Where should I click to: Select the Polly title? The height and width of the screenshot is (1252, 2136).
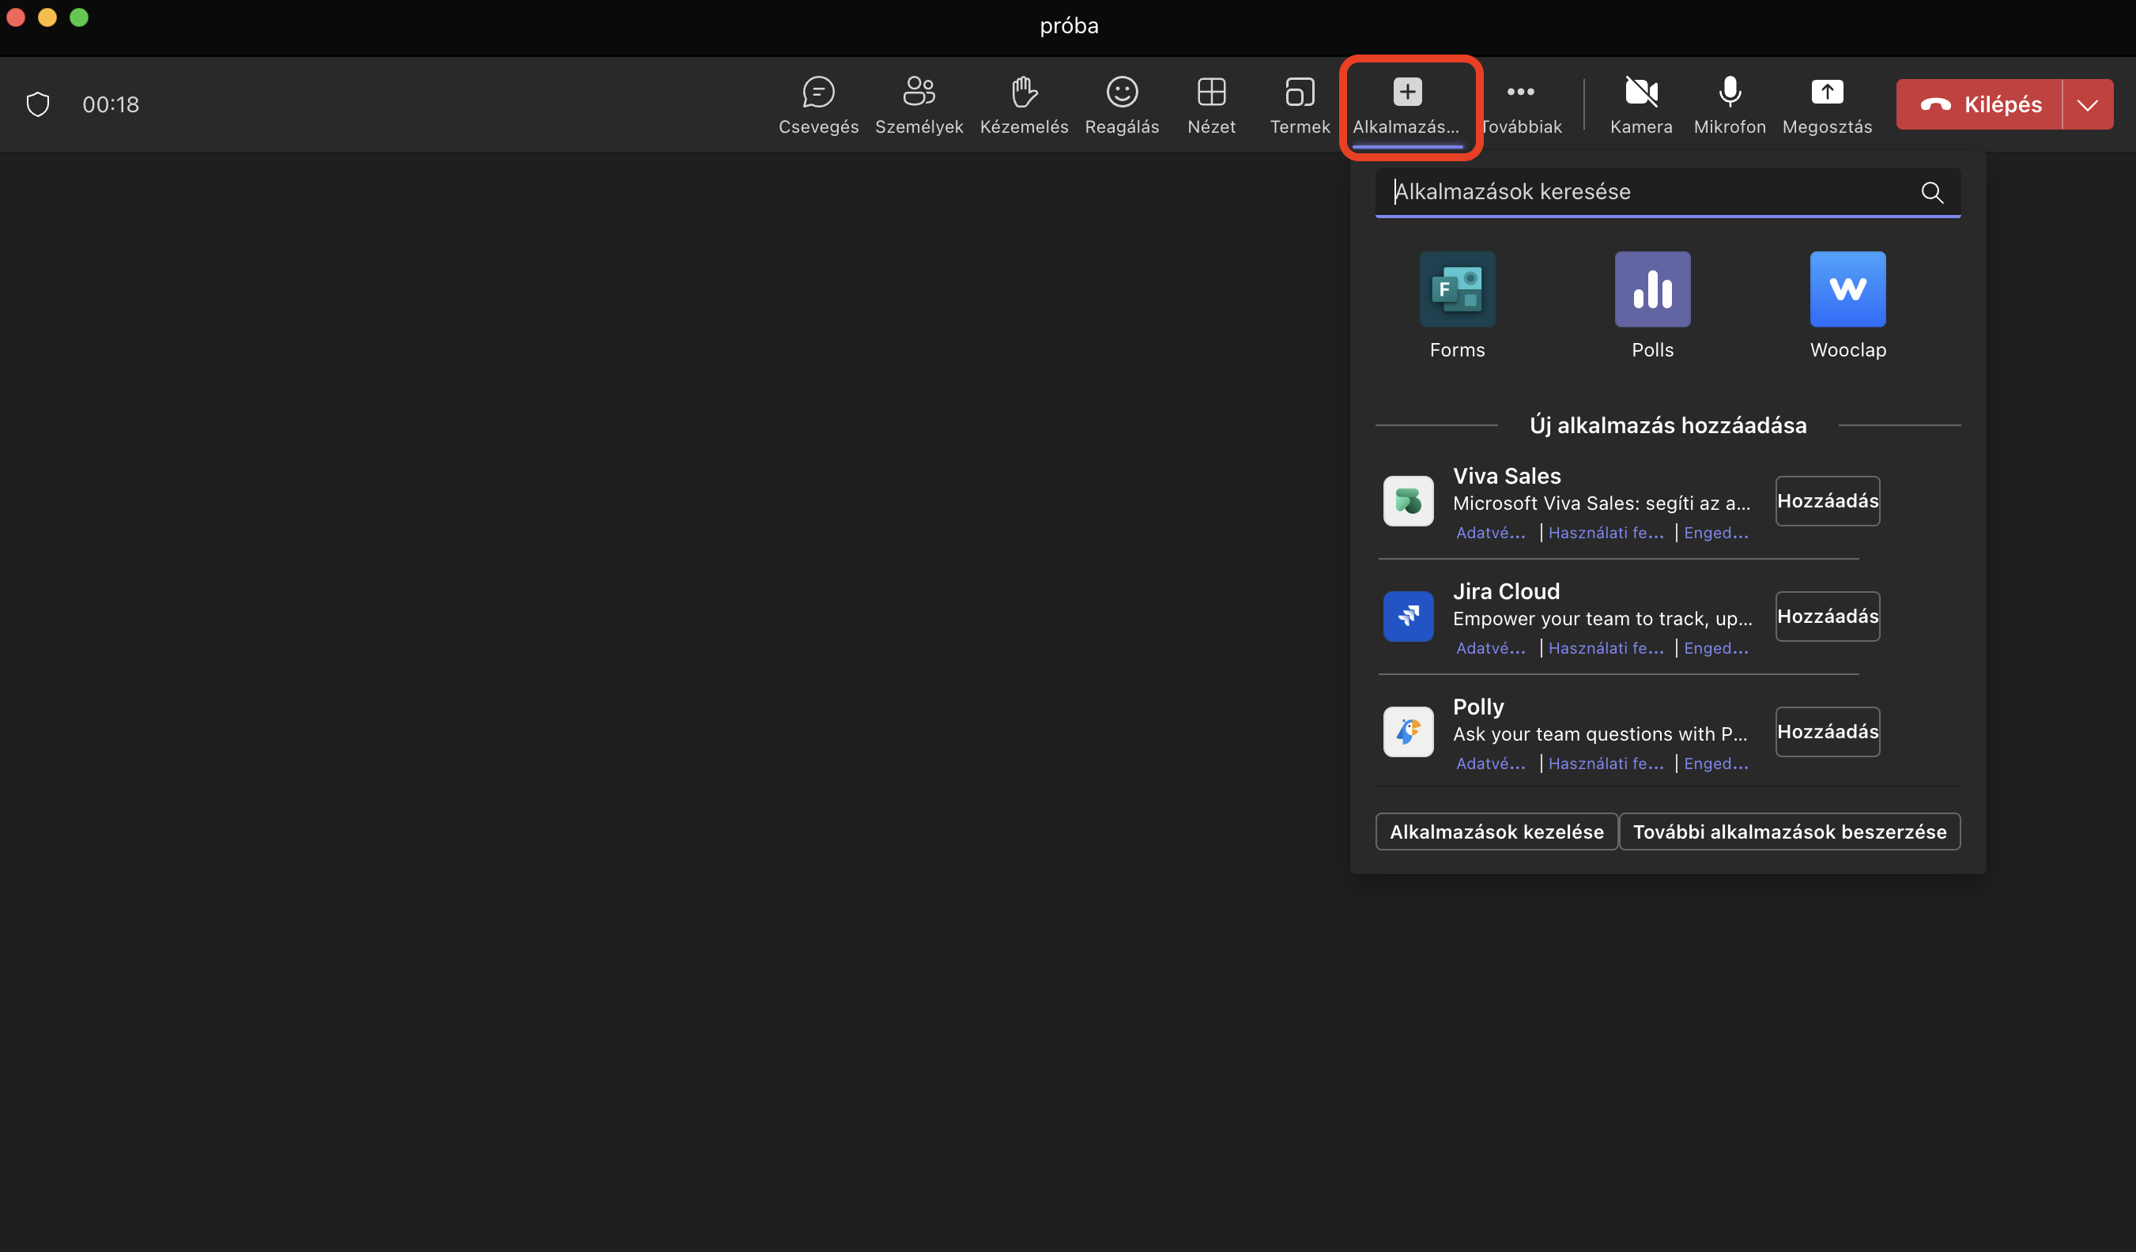pos(1478,707)
